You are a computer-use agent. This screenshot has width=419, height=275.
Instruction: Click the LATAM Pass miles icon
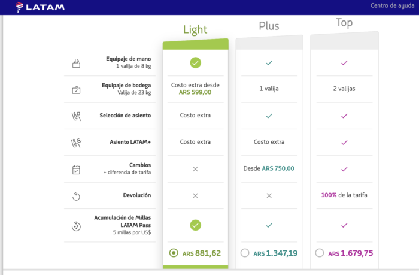77,226
